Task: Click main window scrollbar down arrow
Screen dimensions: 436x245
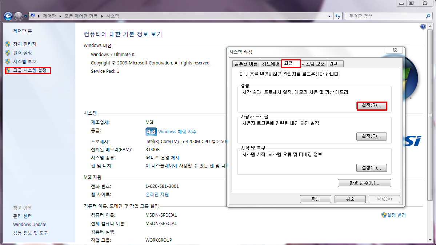Action: (x=431, y=240)
